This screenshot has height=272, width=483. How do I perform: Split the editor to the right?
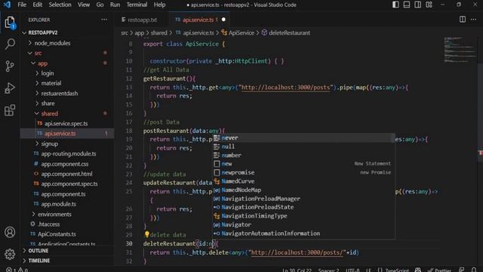[463, 20]
